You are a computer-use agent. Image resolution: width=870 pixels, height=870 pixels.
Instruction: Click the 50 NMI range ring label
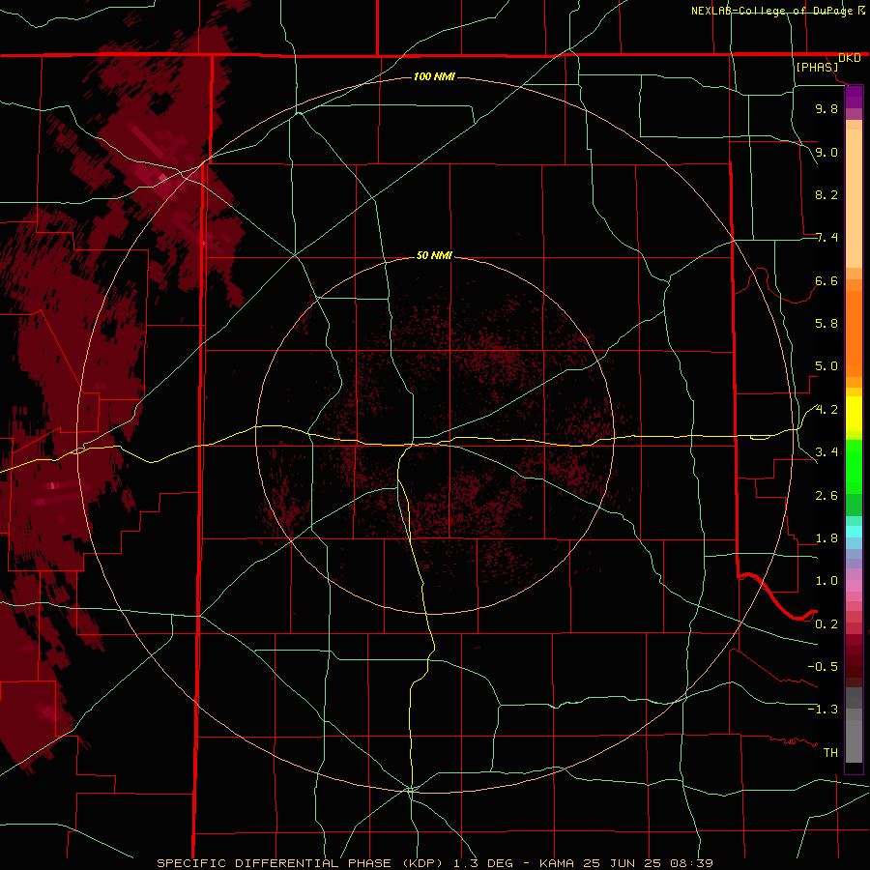tap(434, 255)
